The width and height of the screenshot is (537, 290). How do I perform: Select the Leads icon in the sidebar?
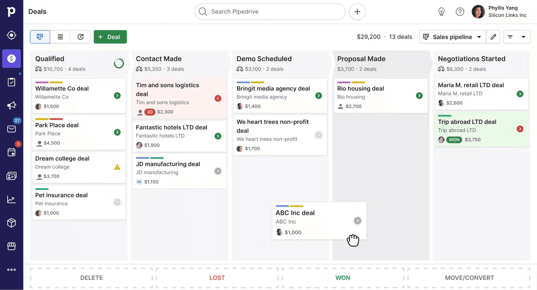11,35
